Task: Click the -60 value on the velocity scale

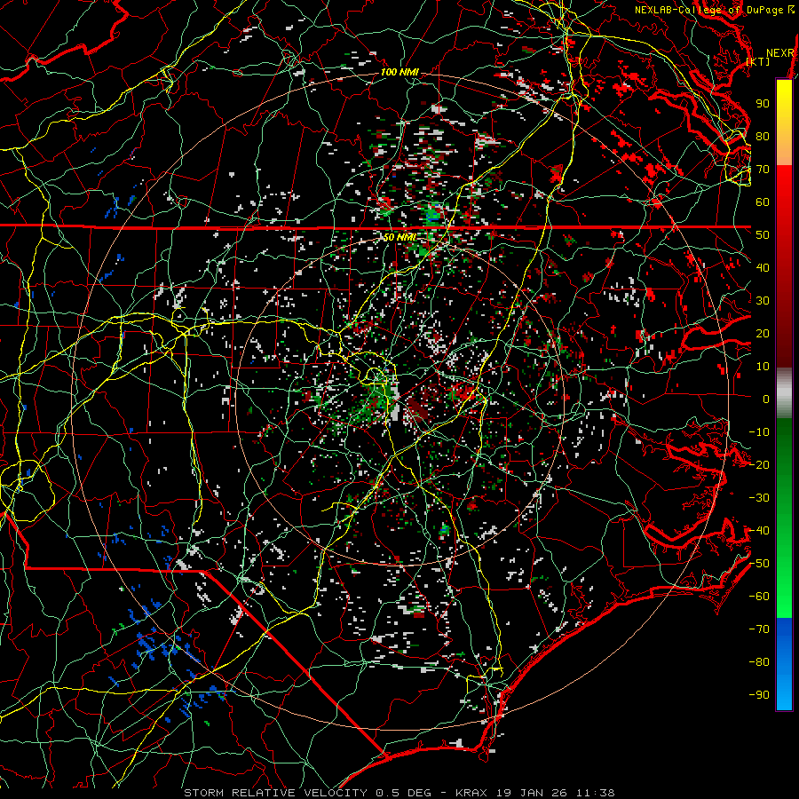Action: pos(759,597)
